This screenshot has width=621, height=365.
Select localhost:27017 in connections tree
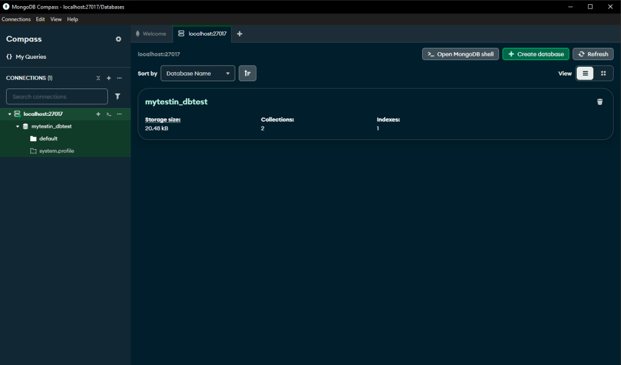click(43, 114)
